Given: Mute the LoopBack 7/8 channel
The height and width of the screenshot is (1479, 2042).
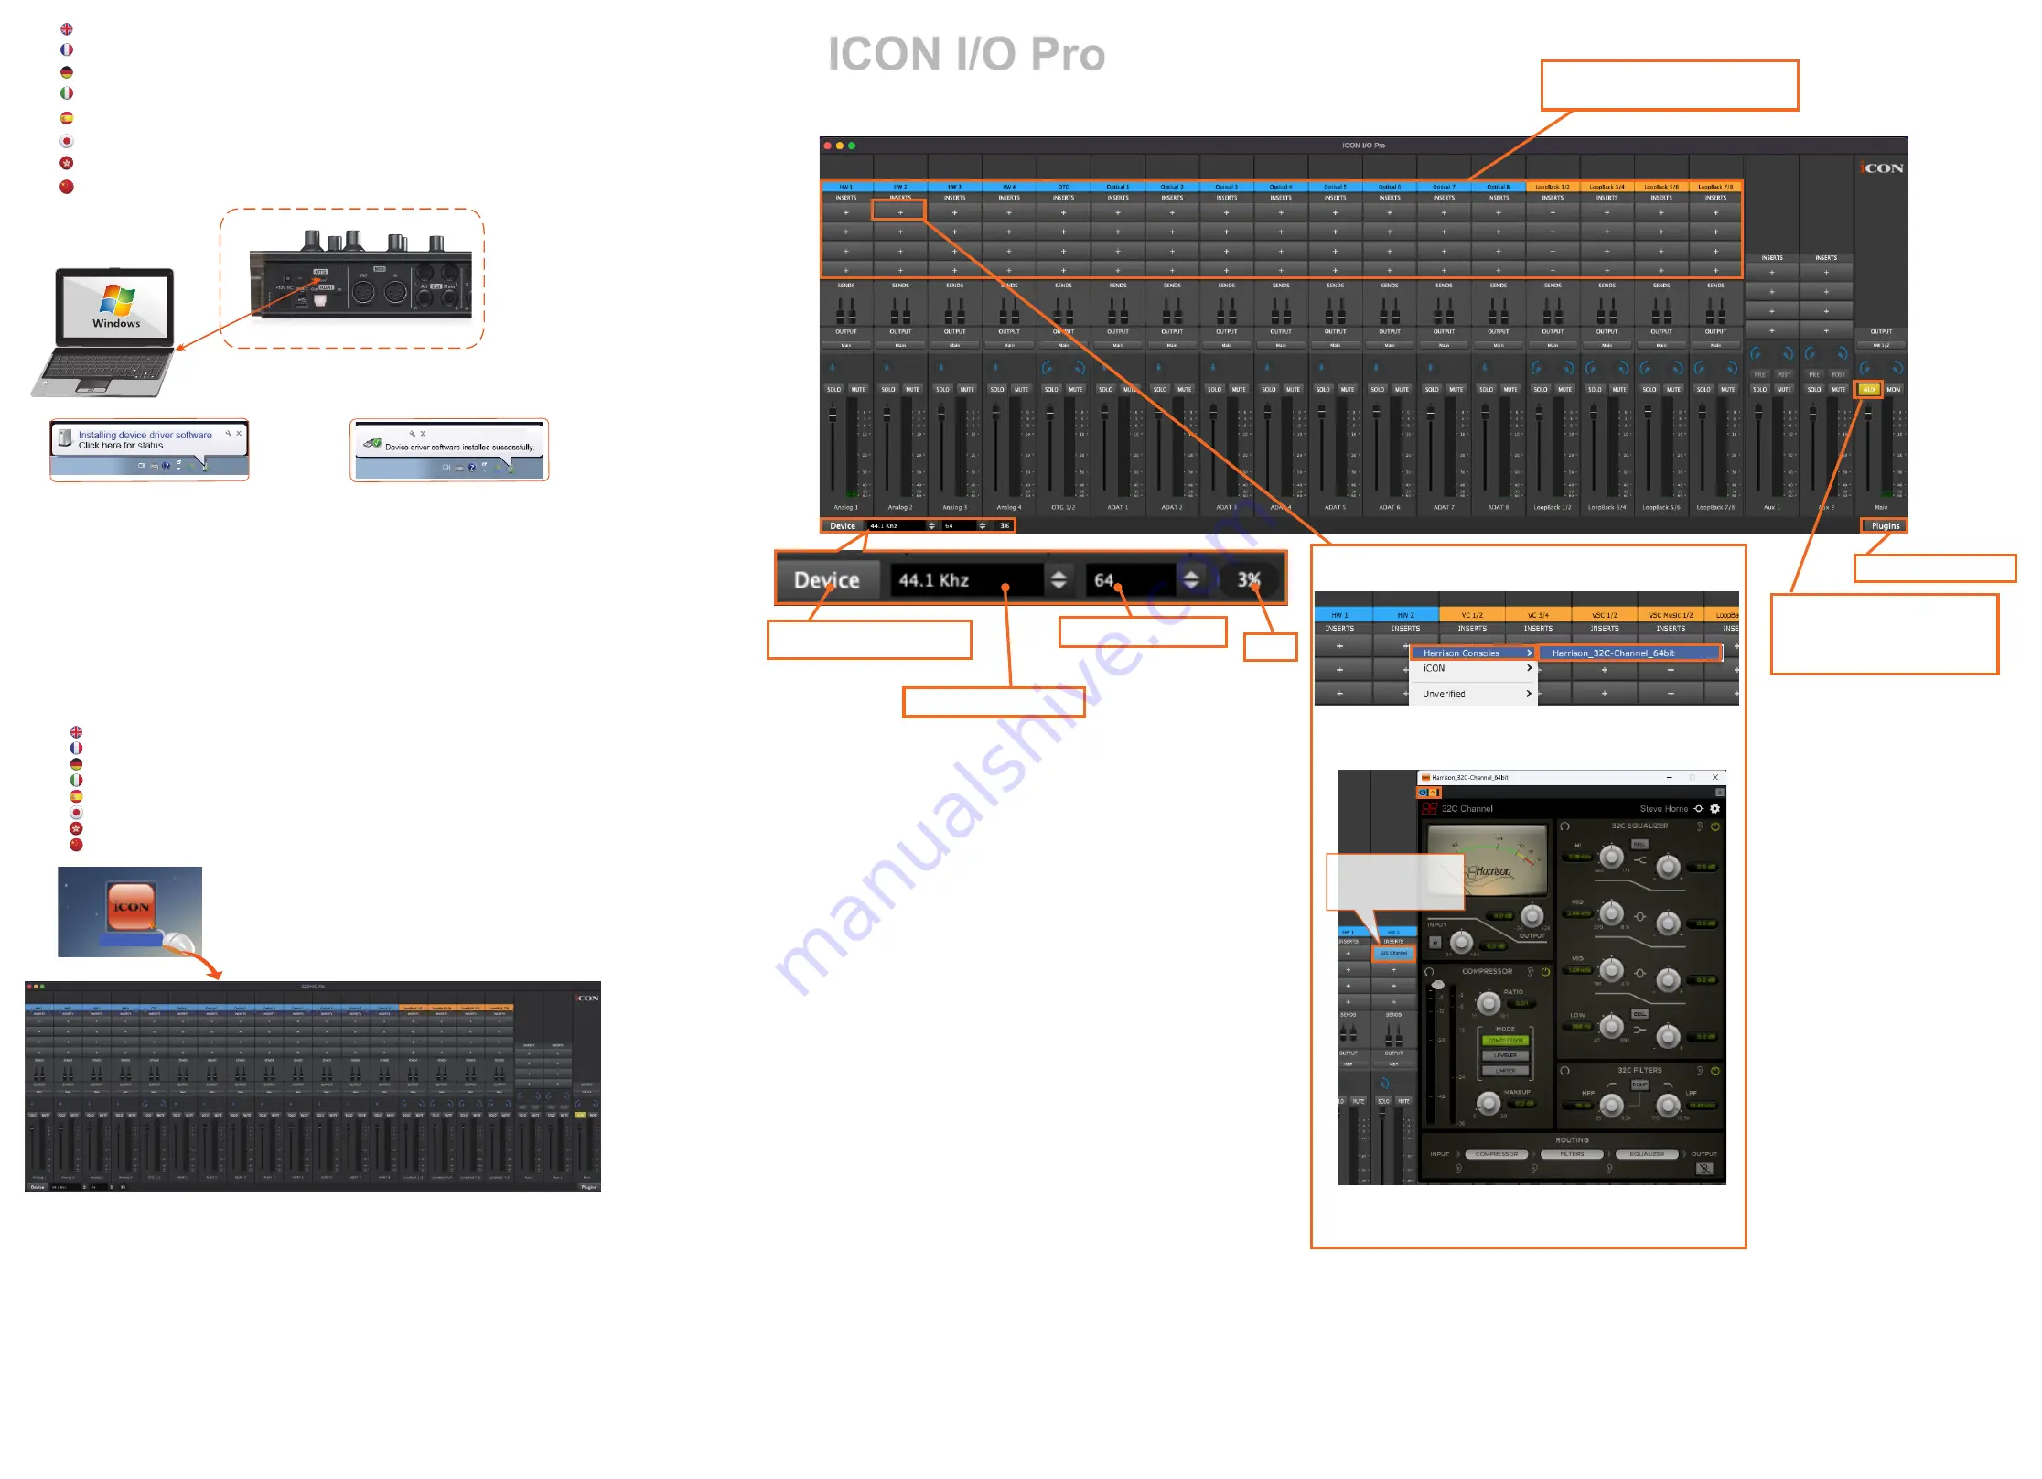Looking at the screenshot, I should (x=1728, y=389).
